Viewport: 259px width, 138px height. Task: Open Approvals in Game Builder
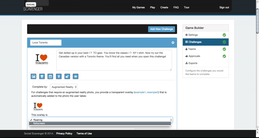206,56
